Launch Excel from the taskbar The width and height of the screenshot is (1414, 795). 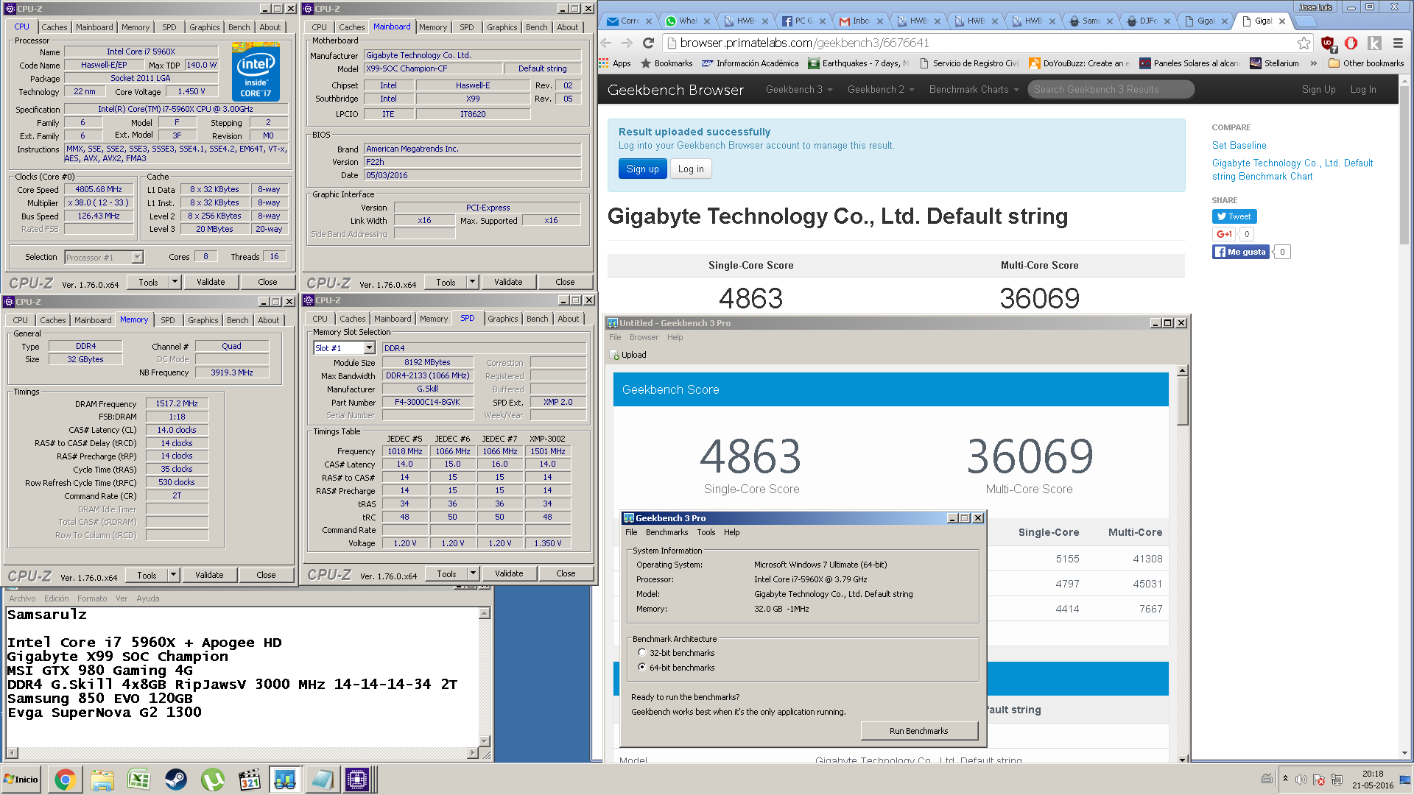(x=138, y=780)
